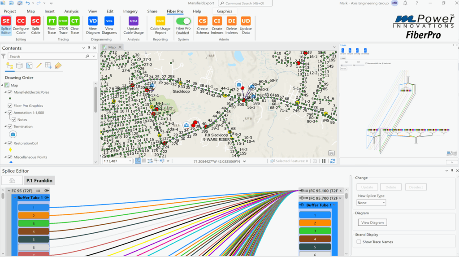Open Splice Editor pane options chevron
The width and height of the screenshot is (459, 257).
click(446, 170)
